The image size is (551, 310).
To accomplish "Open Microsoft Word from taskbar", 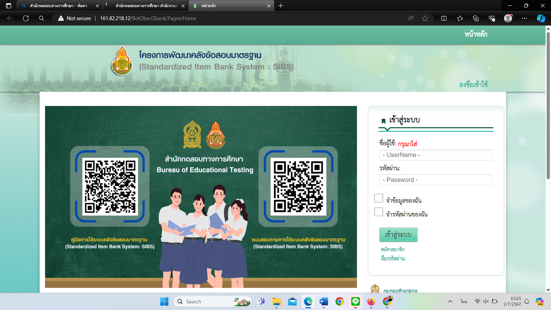I will [324, 302].
